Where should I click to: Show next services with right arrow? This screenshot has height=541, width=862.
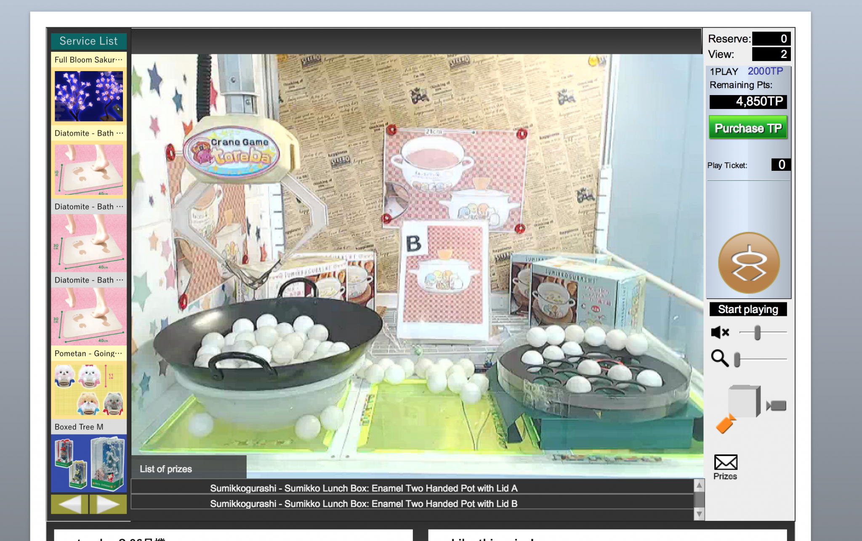click(x=108, y=504)
